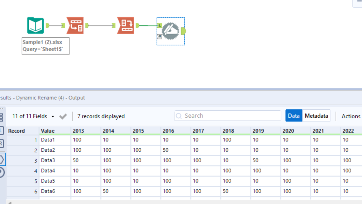Select the Cross Tab tool icon
This screenshot has height=204, width=362.
click(x=126, y=26)
